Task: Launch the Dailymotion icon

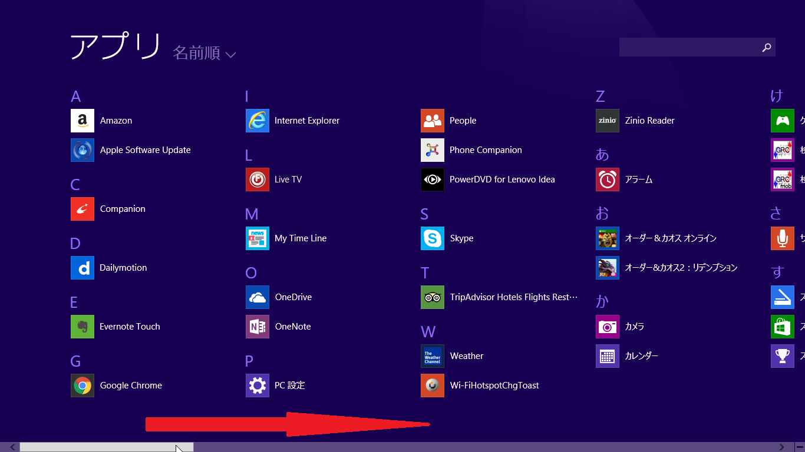Action: [83, 268]
